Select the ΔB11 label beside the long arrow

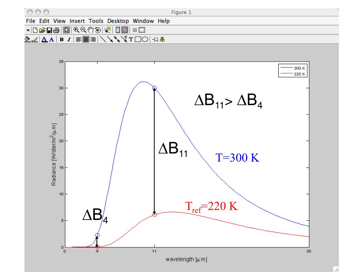click(173, 149)
